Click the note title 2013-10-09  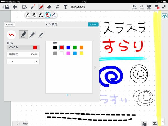(78, 7)
